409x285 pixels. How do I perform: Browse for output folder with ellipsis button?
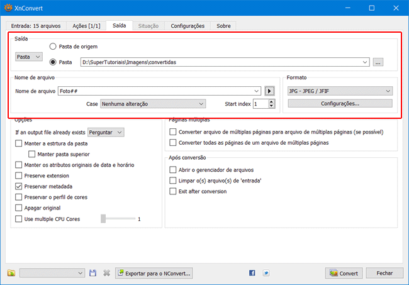(x=378, y=62)
